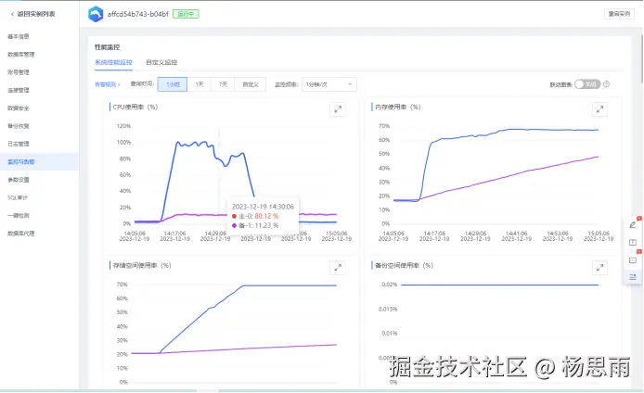Click the collapse menu icon in floating toolbar
The width and height of the screenshot is (644, 393).
[633, 277]
